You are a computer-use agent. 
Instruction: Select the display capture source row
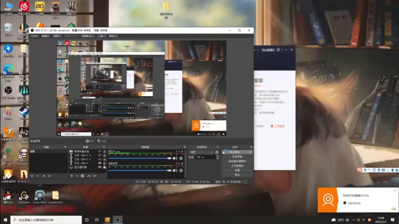point(87,167)
